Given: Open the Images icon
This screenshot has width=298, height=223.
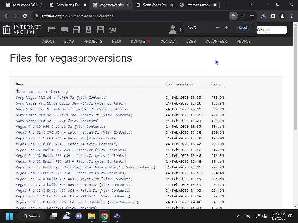Looking at the screenshot, I should [x=113, y=30].
